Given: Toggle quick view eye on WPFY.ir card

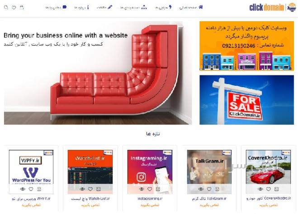Looking at the screenshot, I should pos(23,189).
